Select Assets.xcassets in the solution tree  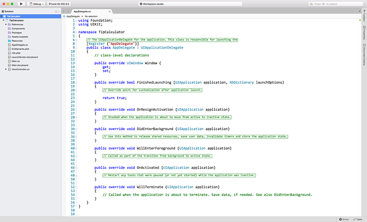20,37
